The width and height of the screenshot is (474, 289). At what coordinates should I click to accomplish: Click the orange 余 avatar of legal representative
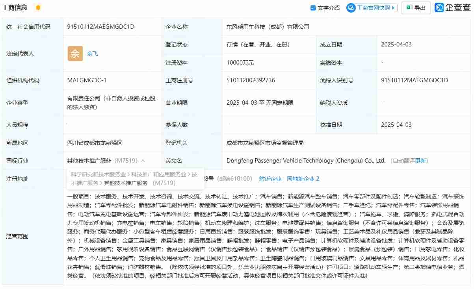(75, 53)
